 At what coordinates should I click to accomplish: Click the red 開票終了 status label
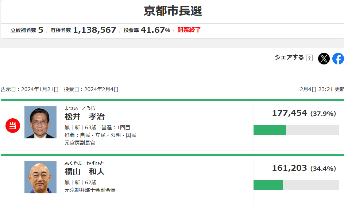[x=189, y=30]
